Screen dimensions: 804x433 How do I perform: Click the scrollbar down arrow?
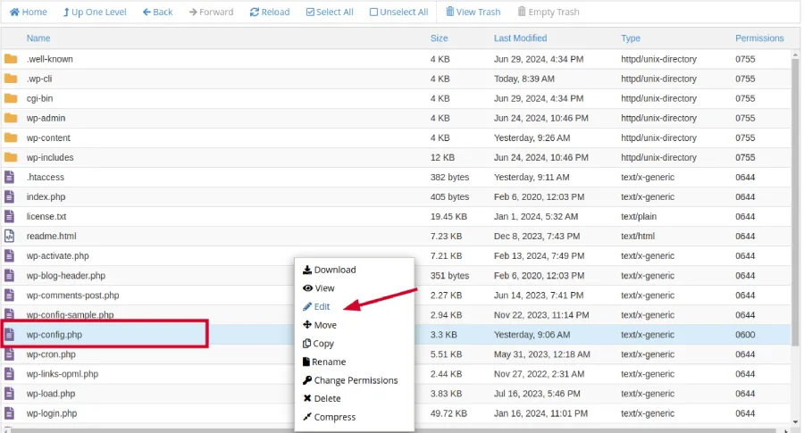(795, 421)
